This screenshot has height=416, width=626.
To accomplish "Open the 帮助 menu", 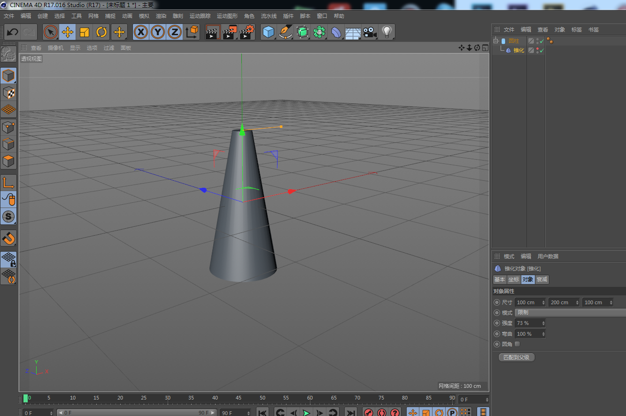I will [x=339, y=16].
